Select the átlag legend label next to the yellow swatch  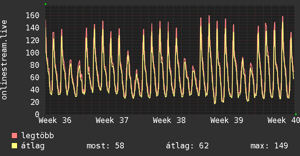33,146
